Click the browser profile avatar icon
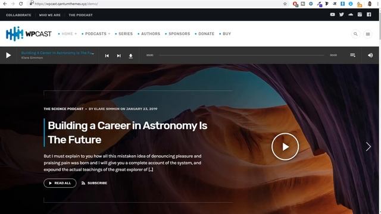The image size is (381, 214). pos(370,4)
